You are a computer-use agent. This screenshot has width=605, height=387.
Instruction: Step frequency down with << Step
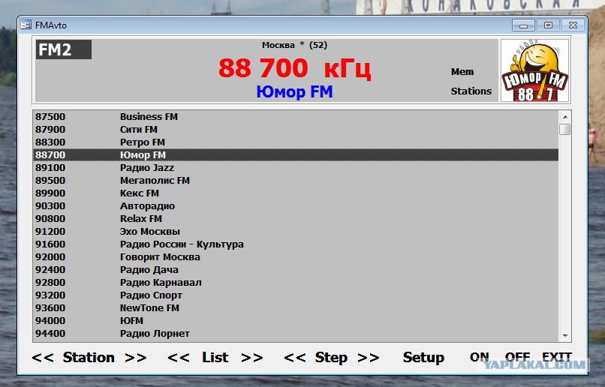pos(294,357)
